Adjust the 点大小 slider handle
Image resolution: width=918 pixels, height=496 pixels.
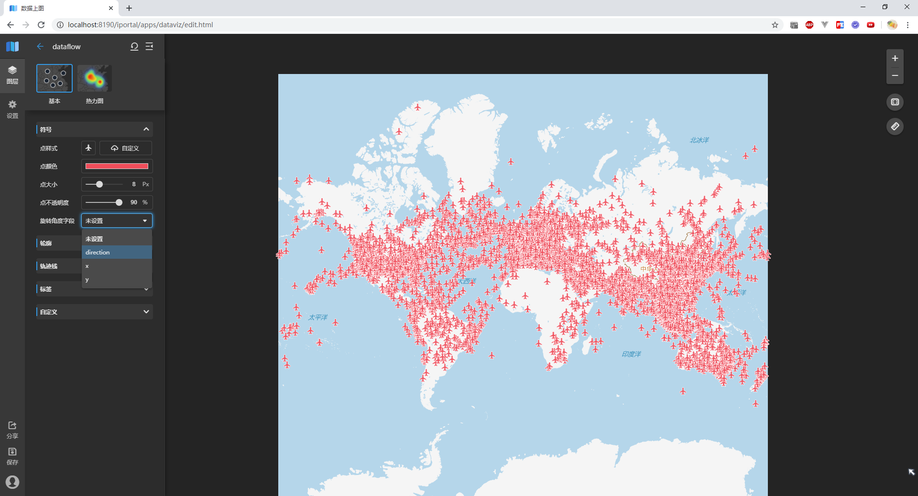click(99, 184)
